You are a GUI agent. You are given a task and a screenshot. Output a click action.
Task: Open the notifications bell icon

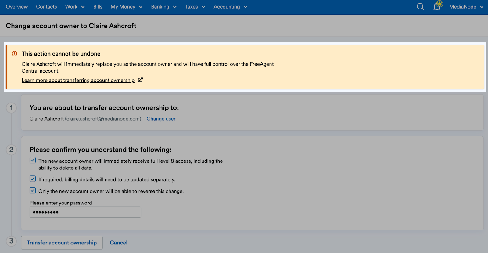(x=437, y=7)
